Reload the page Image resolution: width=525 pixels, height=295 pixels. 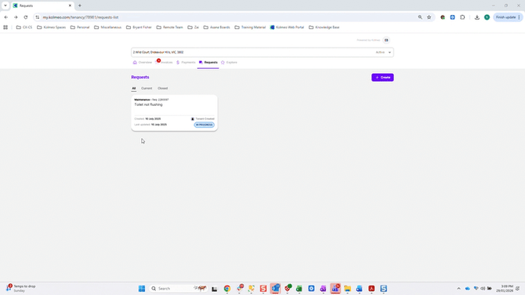click(x=25, y=17)
